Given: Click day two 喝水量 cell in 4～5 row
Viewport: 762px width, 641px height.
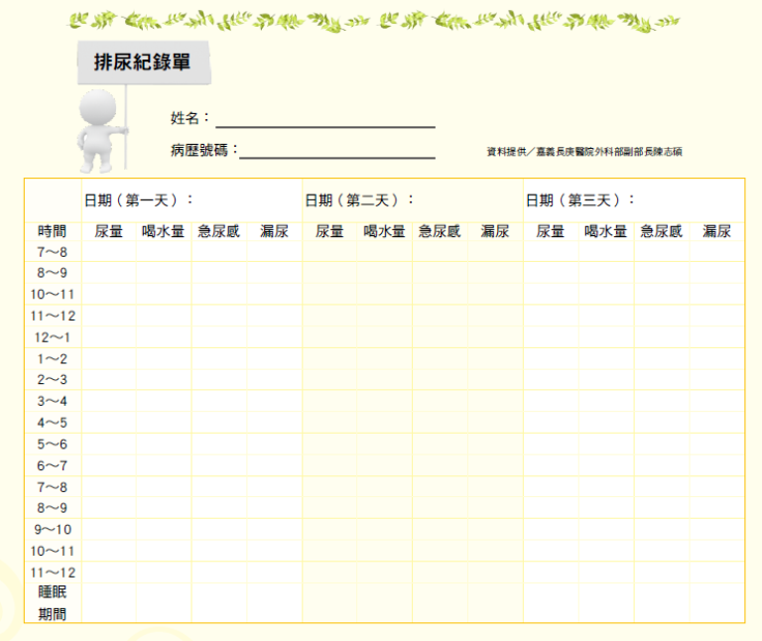Looking at the screenshot, I should coord(385,423).
